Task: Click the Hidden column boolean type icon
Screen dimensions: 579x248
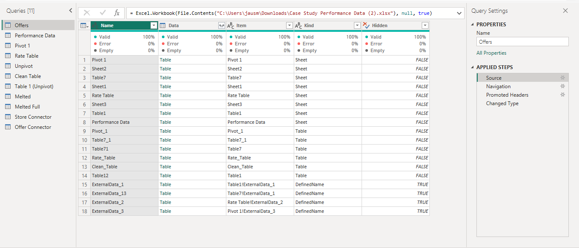Action: coord(367,26)
